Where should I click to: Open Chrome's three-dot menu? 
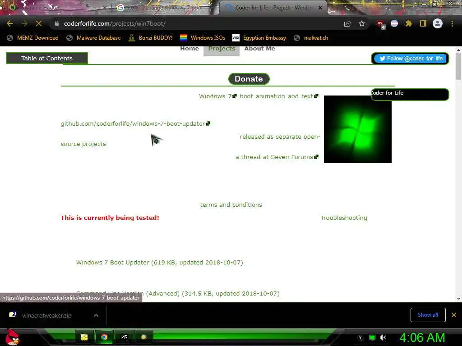452,23
